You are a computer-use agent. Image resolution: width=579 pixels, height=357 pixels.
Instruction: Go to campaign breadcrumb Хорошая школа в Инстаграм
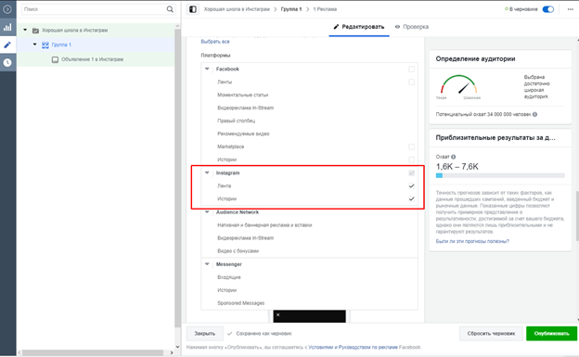pyautogui.click(x=237, y=9)
